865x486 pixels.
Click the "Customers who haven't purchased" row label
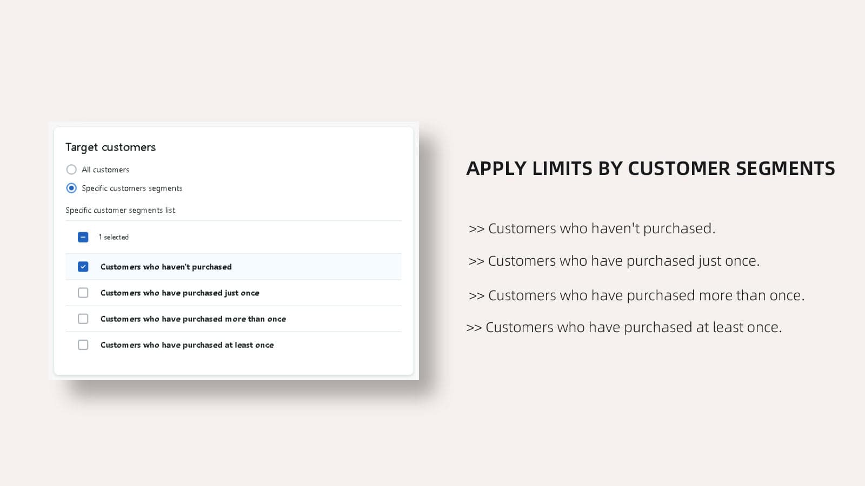click(166, 267)
